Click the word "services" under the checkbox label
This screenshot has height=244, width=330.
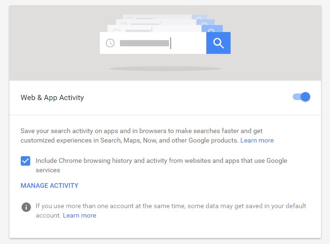(48, 170)
